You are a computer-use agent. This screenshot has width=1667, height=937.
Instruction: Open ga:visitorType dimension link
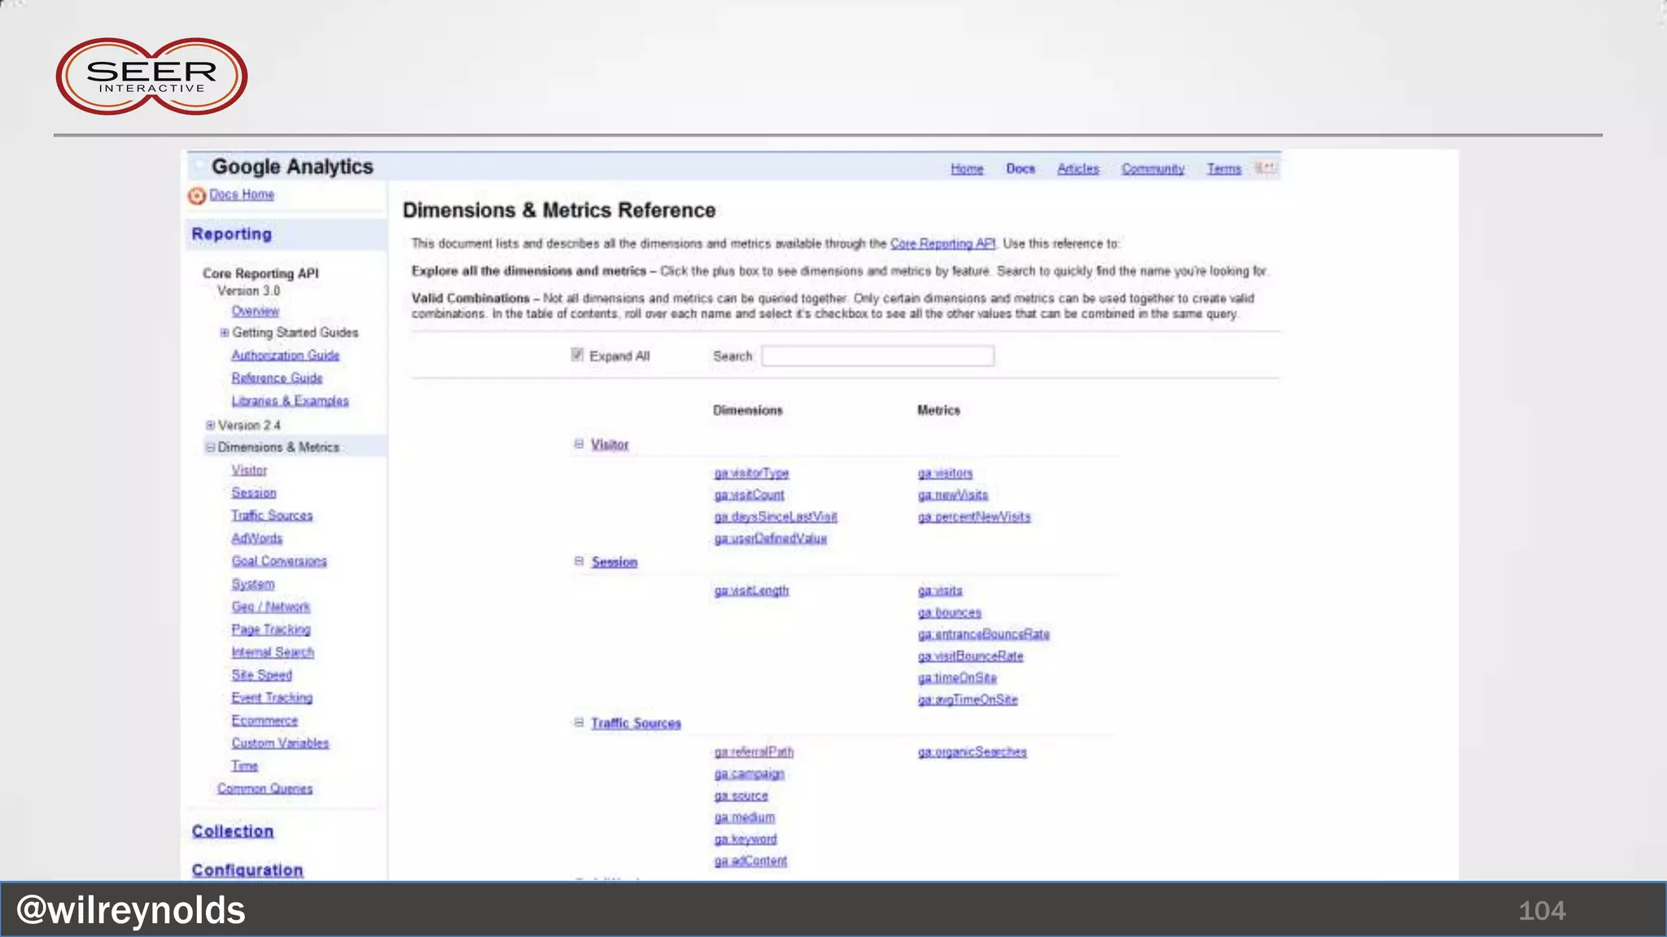[750, 473]
